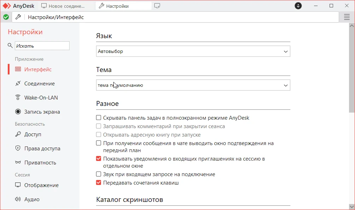Open the Тема dropdown
The image size is (355, 210).
pyautogui.click(x=193, y=85)
